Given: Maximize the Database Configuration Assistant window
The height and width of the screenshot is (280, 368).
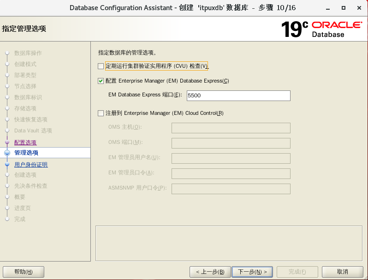Looking at the screenshot, I should point(344,8).
